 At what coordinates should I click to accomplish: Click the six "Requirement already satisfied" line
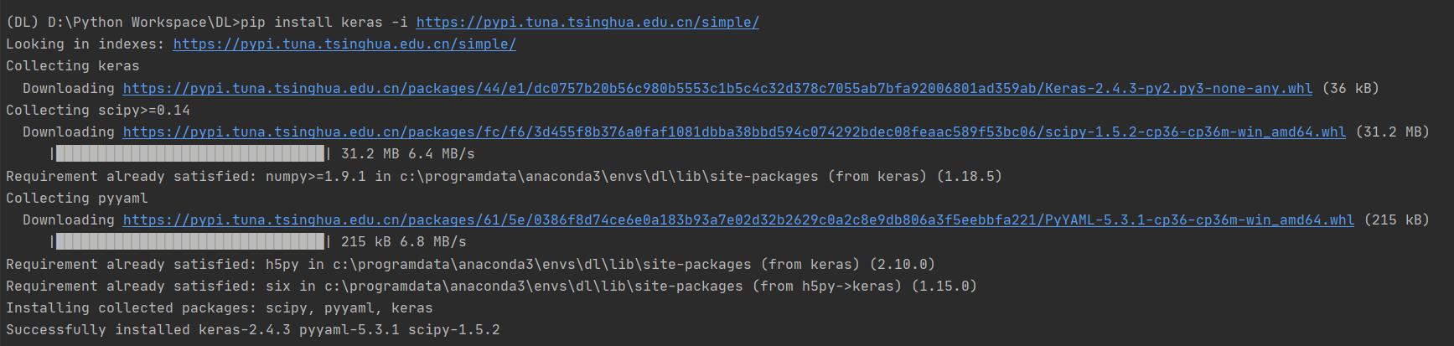490,287
